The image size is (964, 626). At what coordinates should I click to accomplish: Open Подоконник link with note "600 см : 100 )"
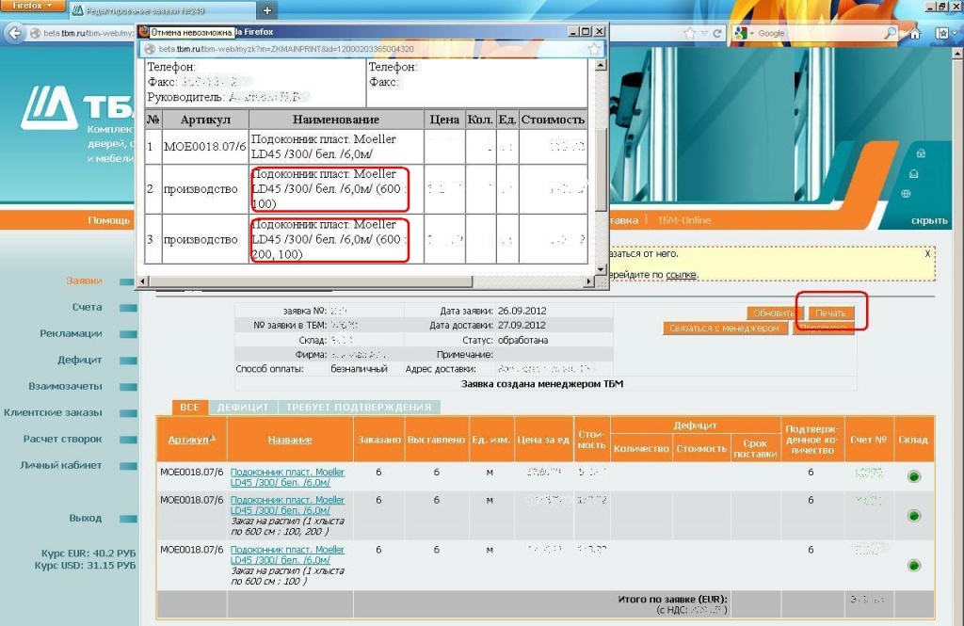click(x=287, y=554)
